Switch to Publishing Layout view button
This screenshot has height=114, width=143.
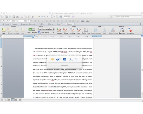pos(9,100)
